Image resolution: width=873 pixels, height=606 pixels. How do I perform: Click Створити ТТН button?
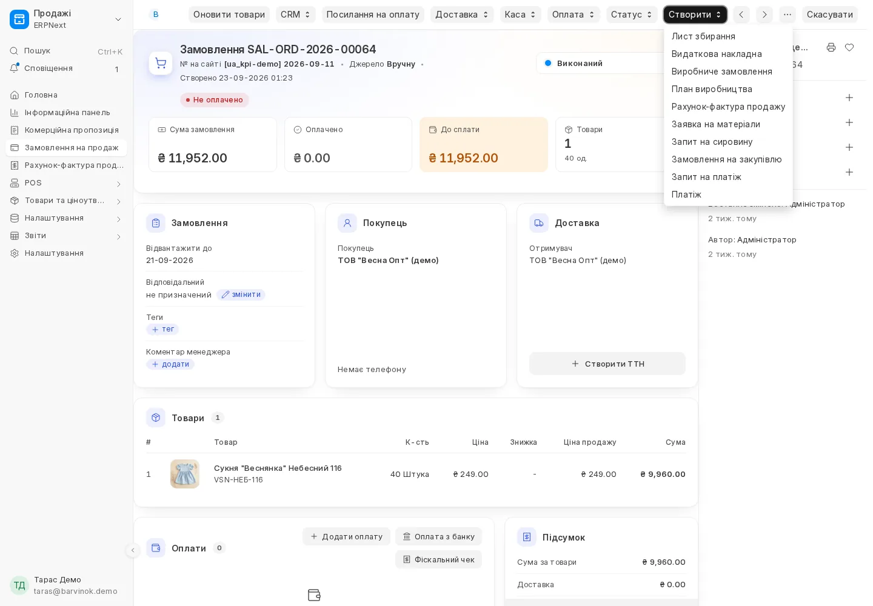pyautogui.click(x=607, y=364)
